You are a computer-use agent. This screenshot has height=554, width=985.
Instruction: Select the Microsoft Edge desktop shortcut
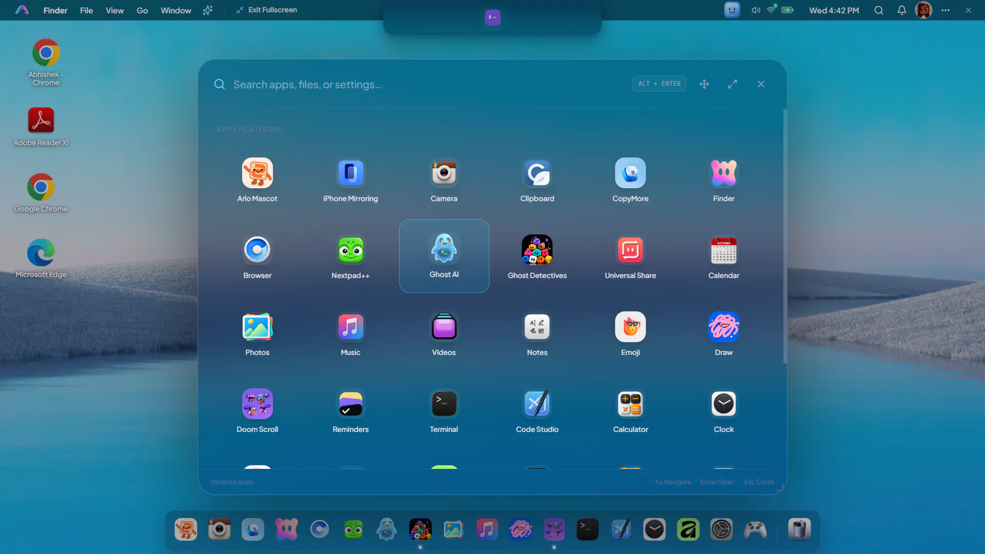click(41, 259)
